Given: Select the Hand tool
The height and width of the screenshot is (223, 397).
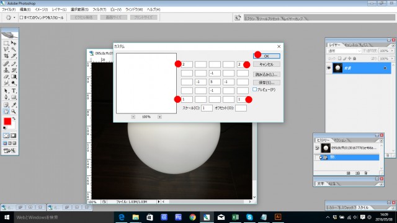Looking at the screenshot, I should (x=6, y=111).
